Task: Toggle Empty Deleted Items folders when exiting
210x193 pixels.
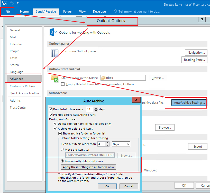Action: coord(63,84)
